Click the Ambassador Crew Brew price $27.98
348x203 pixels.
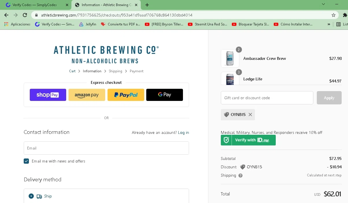(335, 58)
